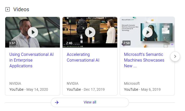Click the 3:37 duration badge
The height and width of the screenshot is (111, 185).
click(12, 43)
